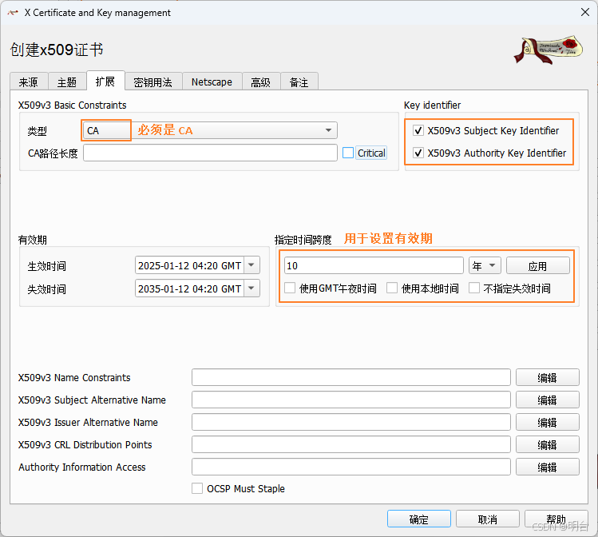Click the Authority Information Access label
Image resolution: width=598 pixels, height=537 pixels.
82,467
